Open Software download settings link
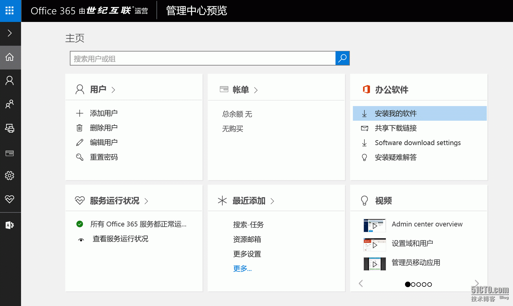Viewport: 513px width, 306px height. point(418,143)
